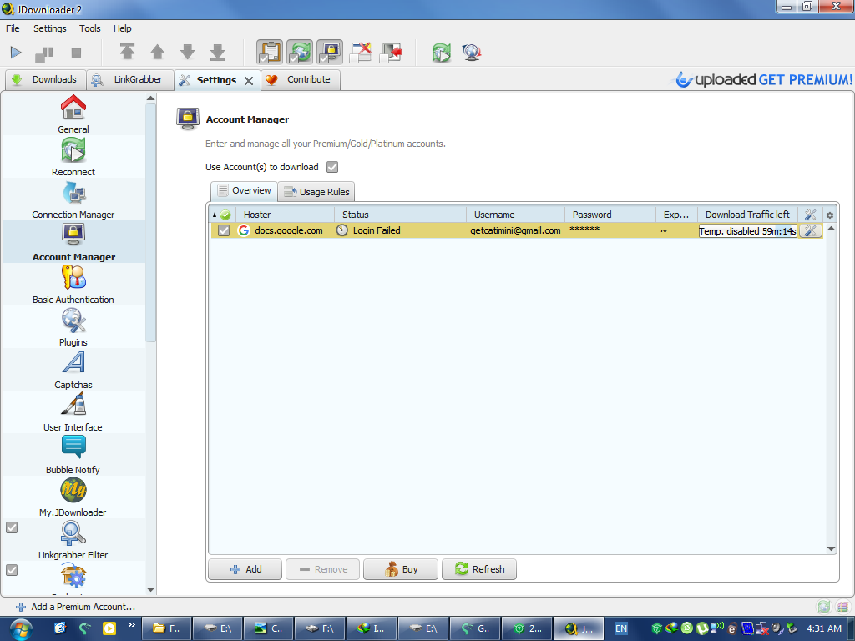
Task: Click the Temp. disabled traffic field
Action: coord(747,231)
